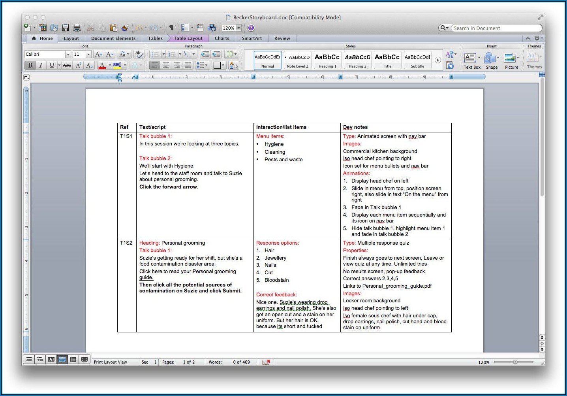Click the zoom slider in status bar
This screenshot has height=396, width=567.
click(515, 362)
